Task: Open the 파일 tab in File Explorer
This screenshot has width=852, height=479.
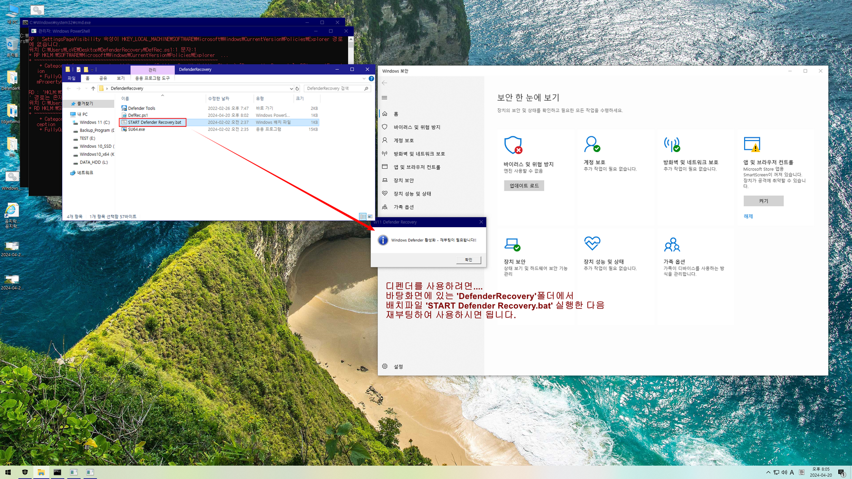Action: click(x=72, y=78)
